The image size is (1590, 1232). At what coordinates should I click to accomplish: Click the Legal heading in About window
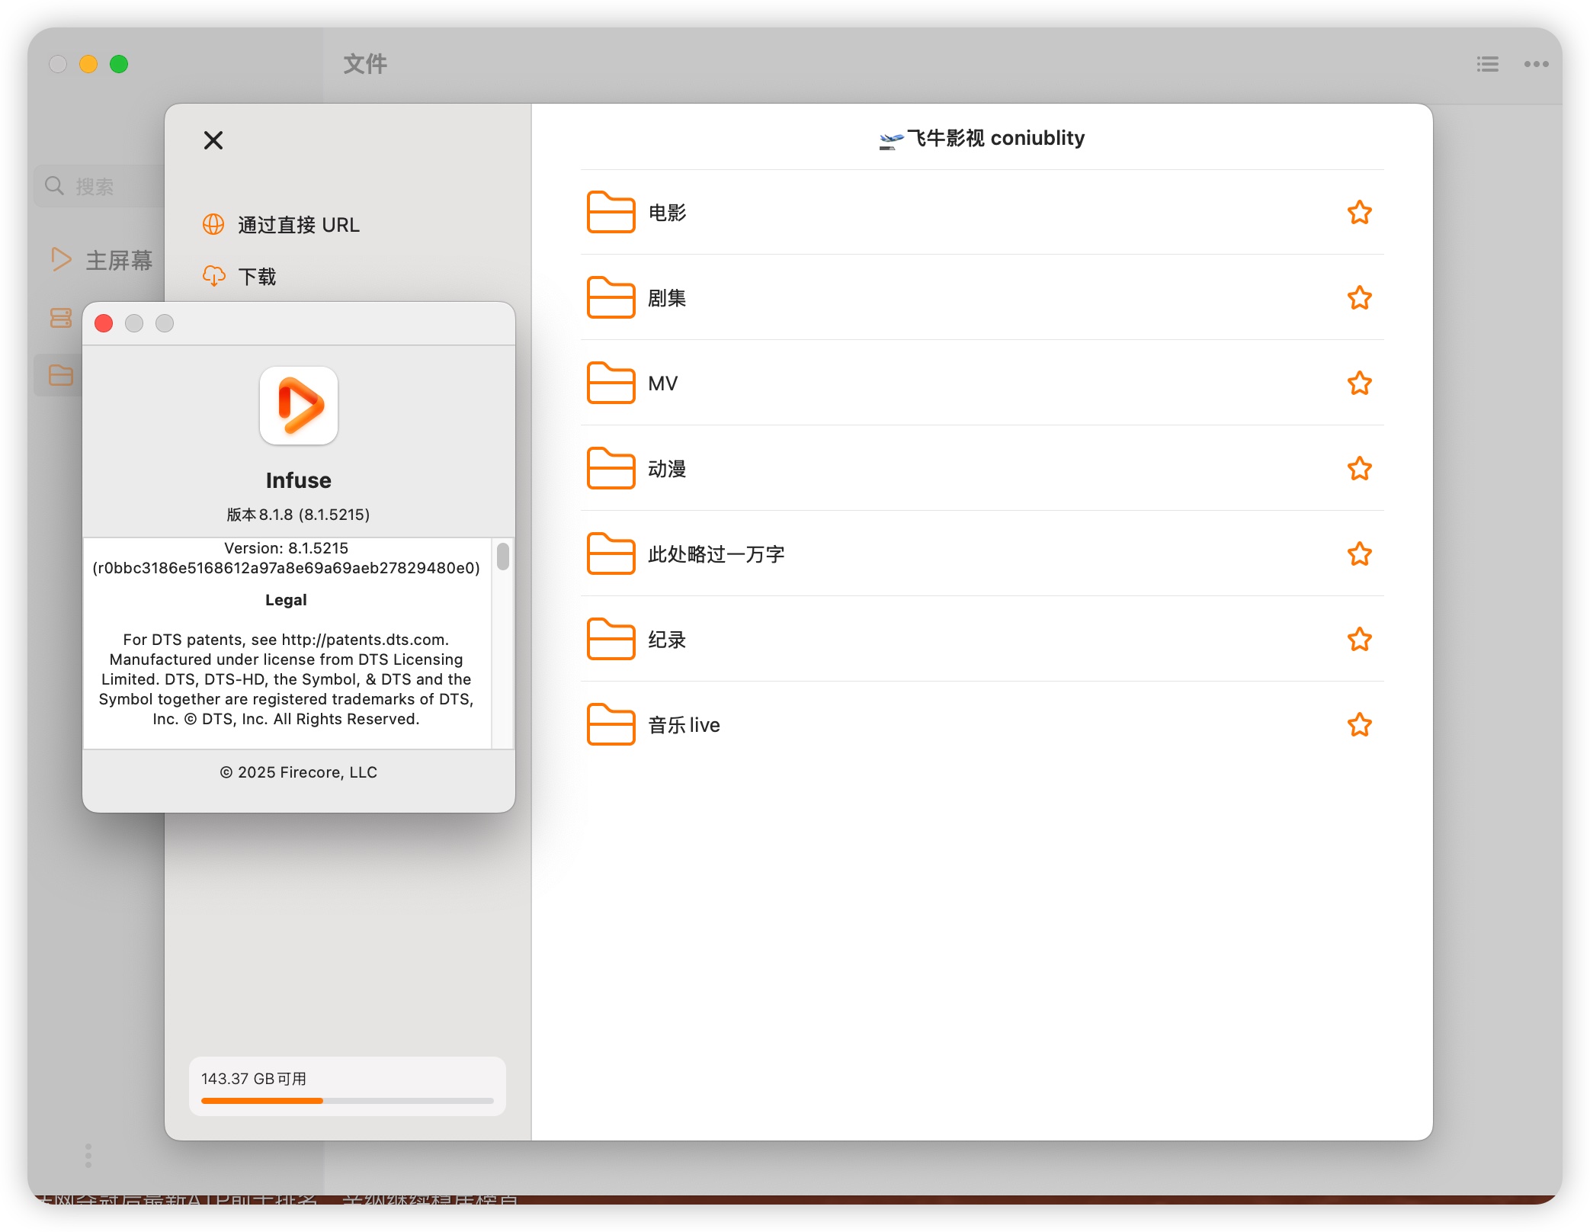point(286,600)
